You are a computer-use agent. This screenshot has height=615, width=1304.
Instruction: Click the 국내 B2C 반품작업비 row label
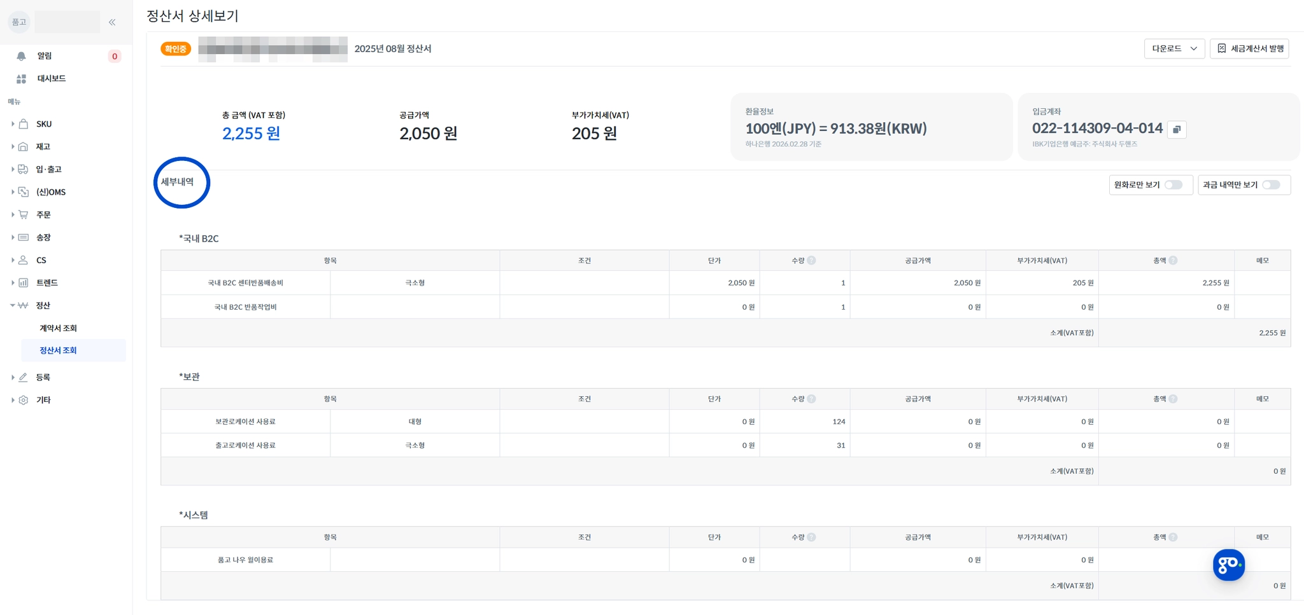point(246,307)
